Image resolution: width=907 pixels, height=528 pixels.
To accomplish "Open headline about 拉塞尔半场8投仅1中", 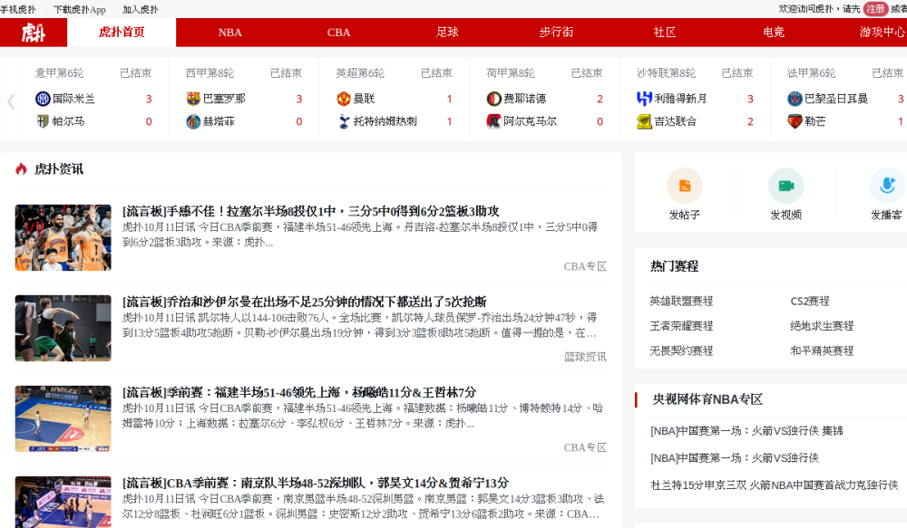I will point(310,211).
